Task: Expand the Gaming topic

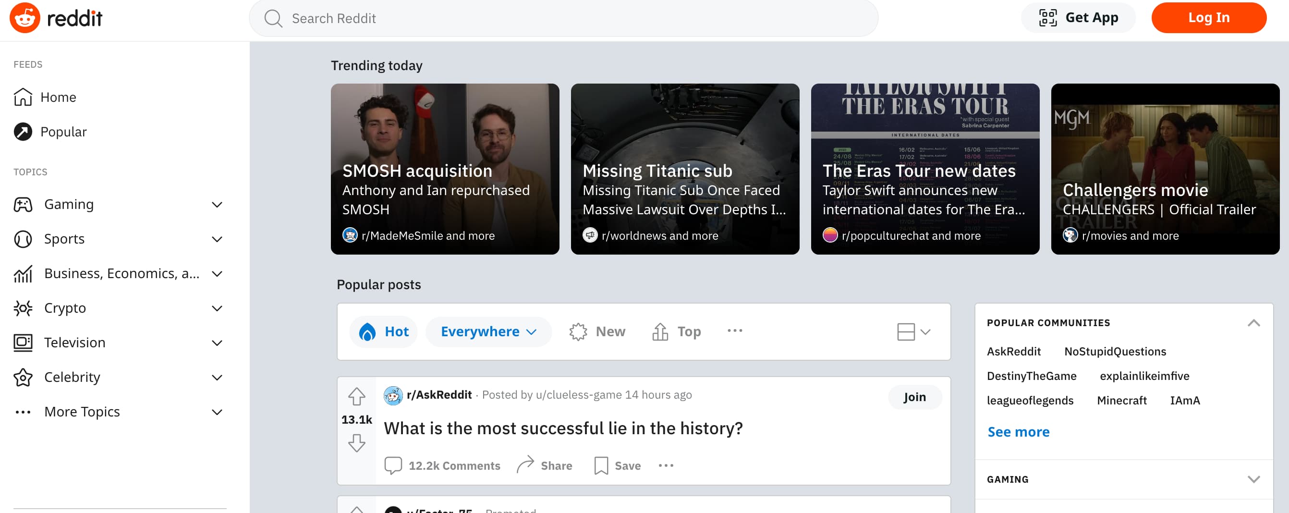Action: [217, 205]
